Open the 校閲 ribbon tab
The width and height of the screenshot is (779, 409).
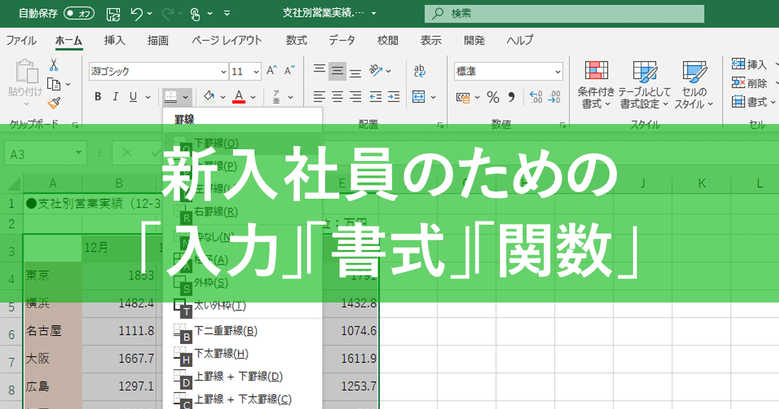click(x=388, y=40)
